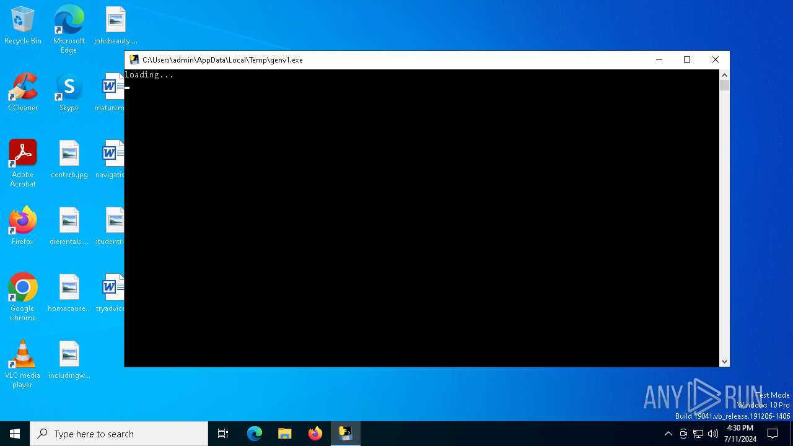Click the genv1.exe console title bar icon
This screenshot has height=446, width=793.
(134, 60)
